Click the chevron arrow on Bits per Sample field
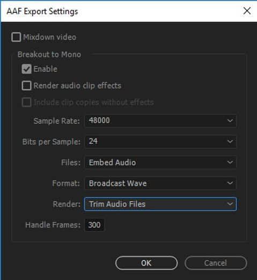 coord(230,142)
